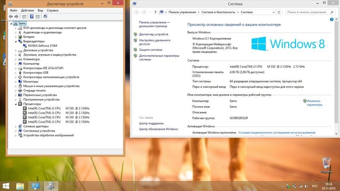Click Forward arrow in Device Manager toolbar

(16, 17)
